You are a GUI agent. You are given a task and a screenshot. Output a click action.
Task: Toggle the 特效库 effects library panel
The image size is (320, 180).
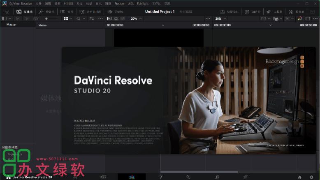click(x=47, y=12)
